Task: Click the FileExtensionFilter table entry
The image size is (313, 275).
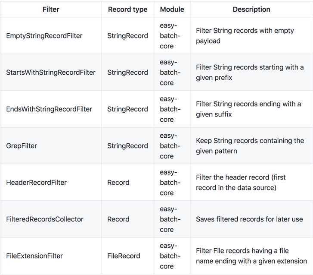Action: point(34,256)
